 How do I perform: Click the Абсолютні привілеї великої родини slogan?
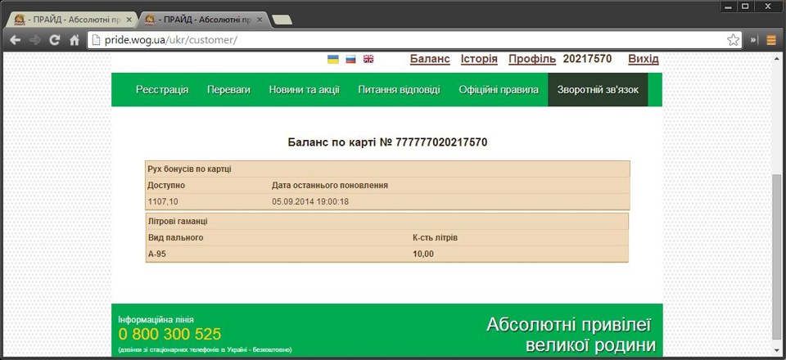(571, 335)
